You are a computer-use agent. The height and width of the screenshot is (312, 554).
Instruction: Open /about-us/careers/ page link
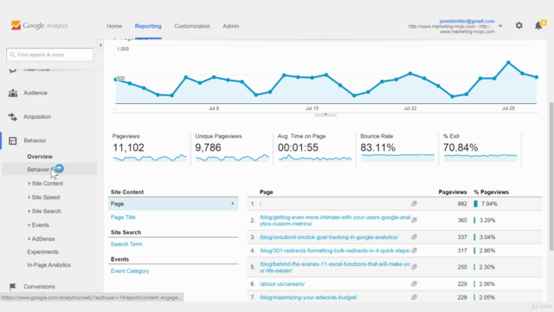tap(282, 283)
